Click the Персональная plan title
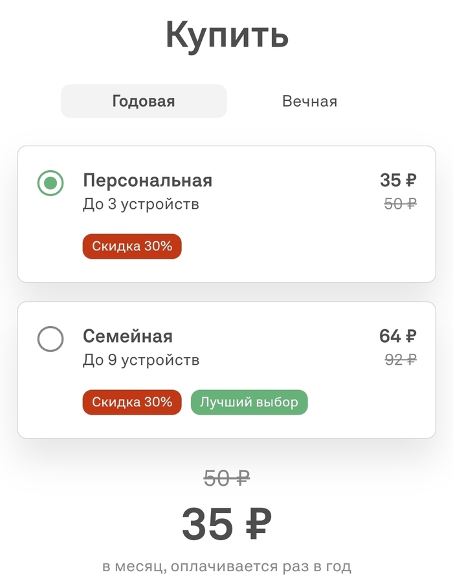The image size is (453, 588). 148,180
